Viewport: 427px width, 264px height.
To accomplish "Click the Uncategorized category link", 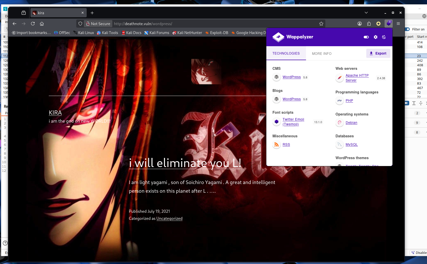I will coord(169,218).
